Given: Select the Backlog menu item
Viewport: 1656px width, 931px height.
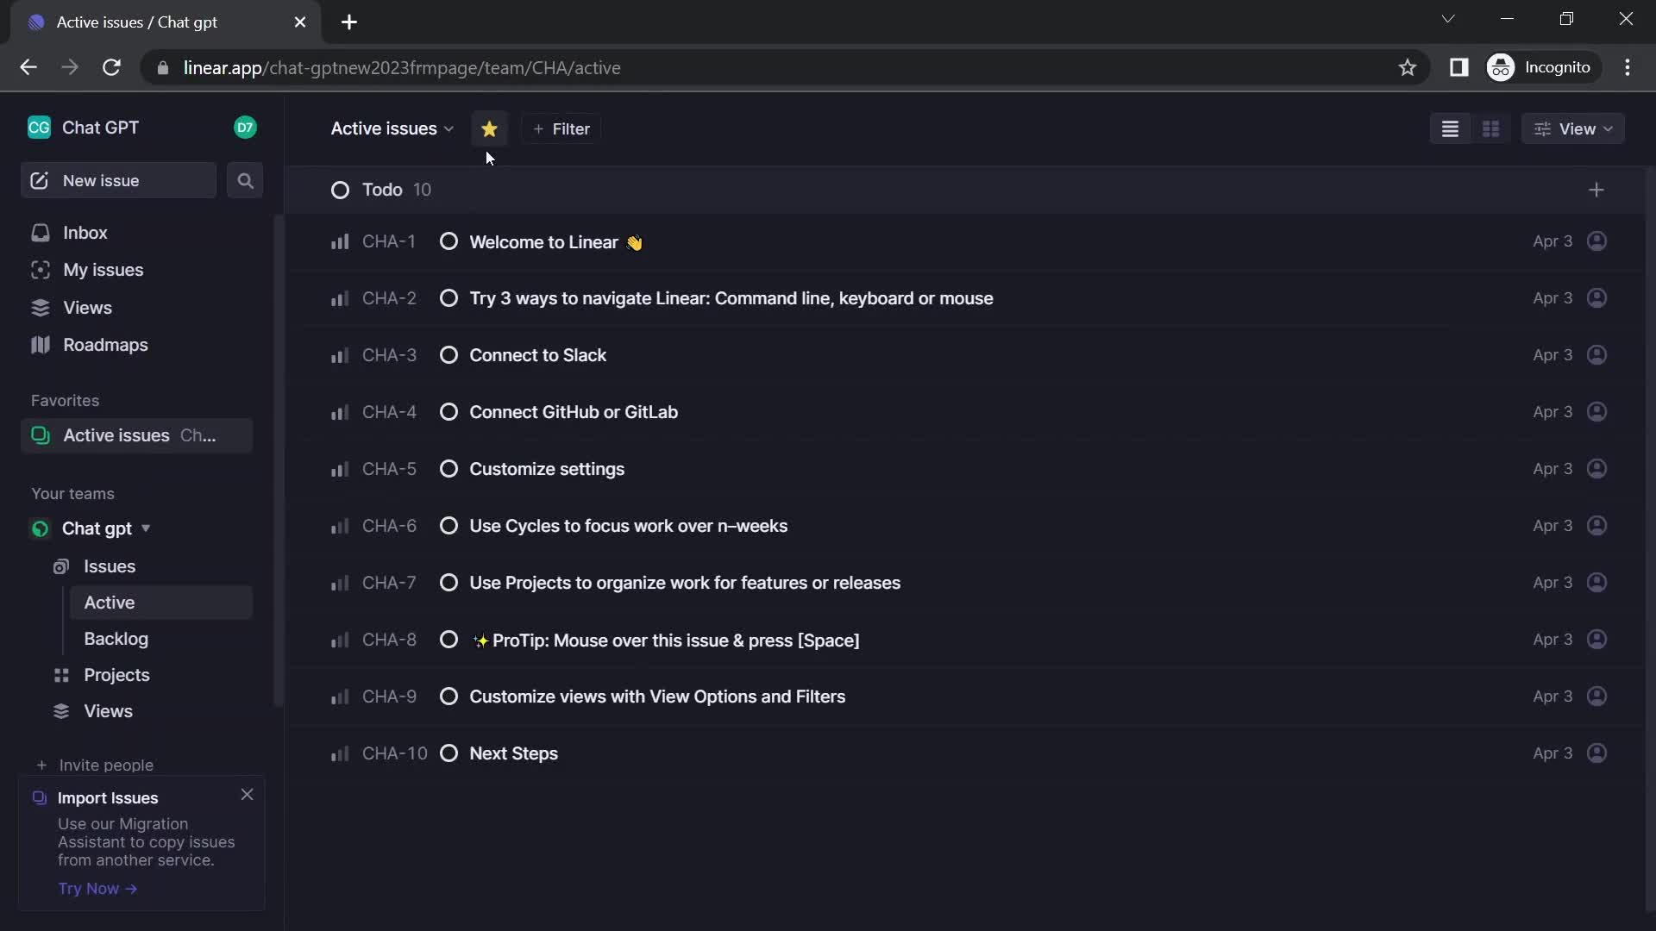Looking at the screenshot, I should 115,638.
